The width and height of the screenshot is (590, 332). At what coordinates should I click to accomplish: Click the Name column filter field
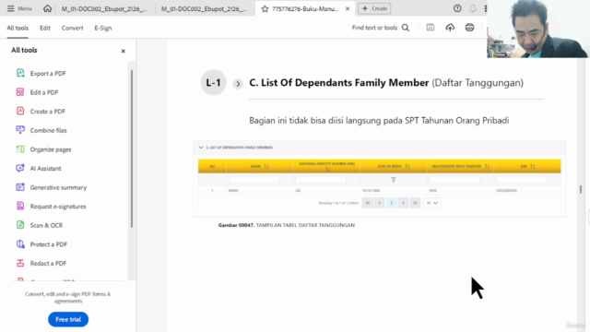pyautogui.click(x=254, y=180)
